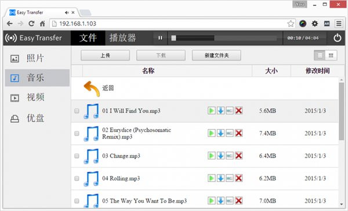Download 02 Eurydice Psychosomatic Remix track
The height and width of the screenshot is (211, 348).
coord(220,133)
